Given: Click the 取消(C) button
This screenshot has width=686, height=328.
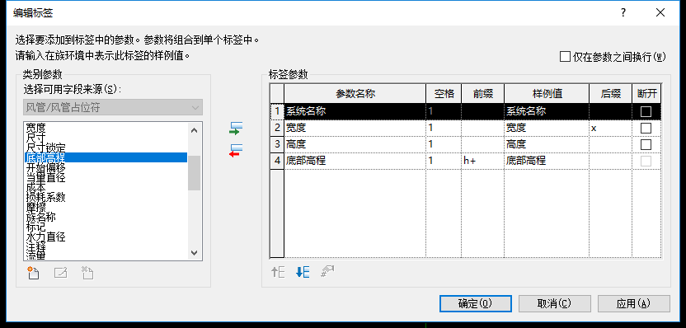Looking at the screenshot, I should coord(554,303).
